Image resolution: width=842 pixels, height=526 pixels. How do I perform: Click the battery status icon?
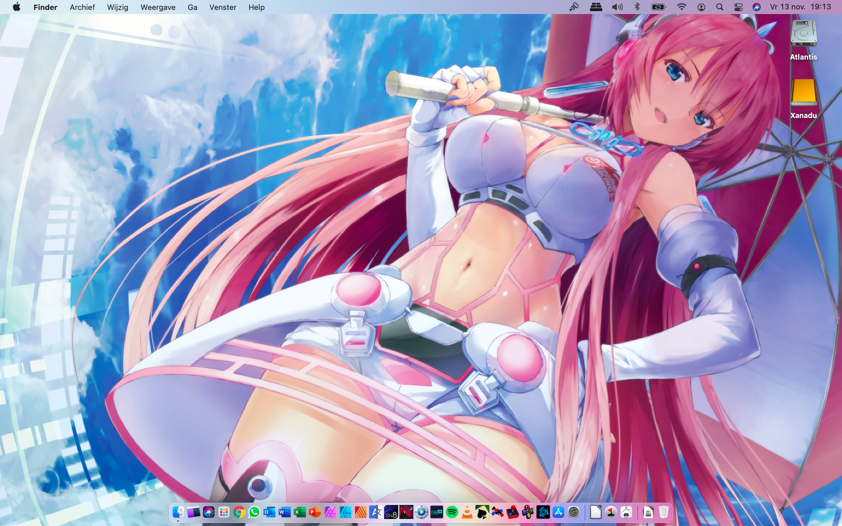[658, 7]
